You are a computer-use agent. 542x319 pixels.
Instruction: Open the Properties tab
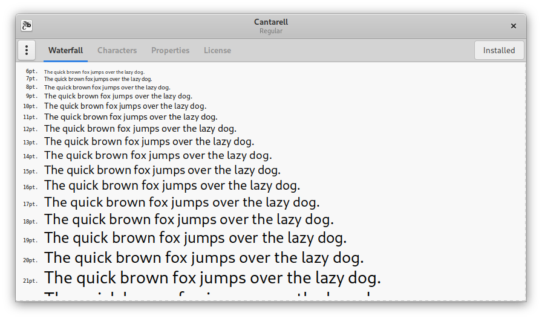click(170, 50)
